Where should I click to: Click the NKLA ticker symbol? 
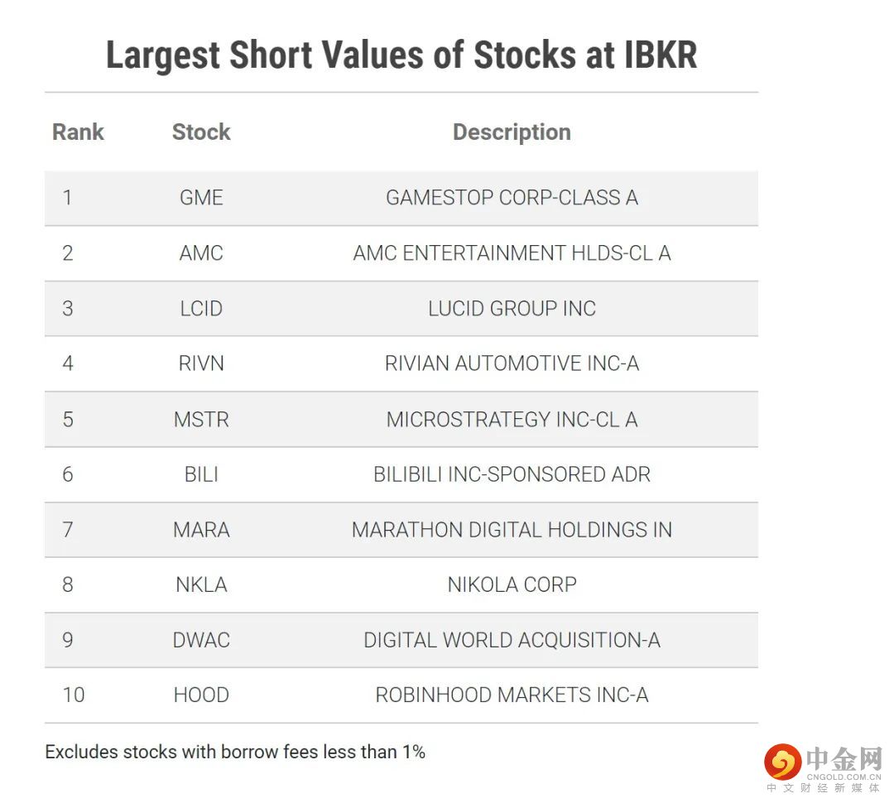click(201, 584)
